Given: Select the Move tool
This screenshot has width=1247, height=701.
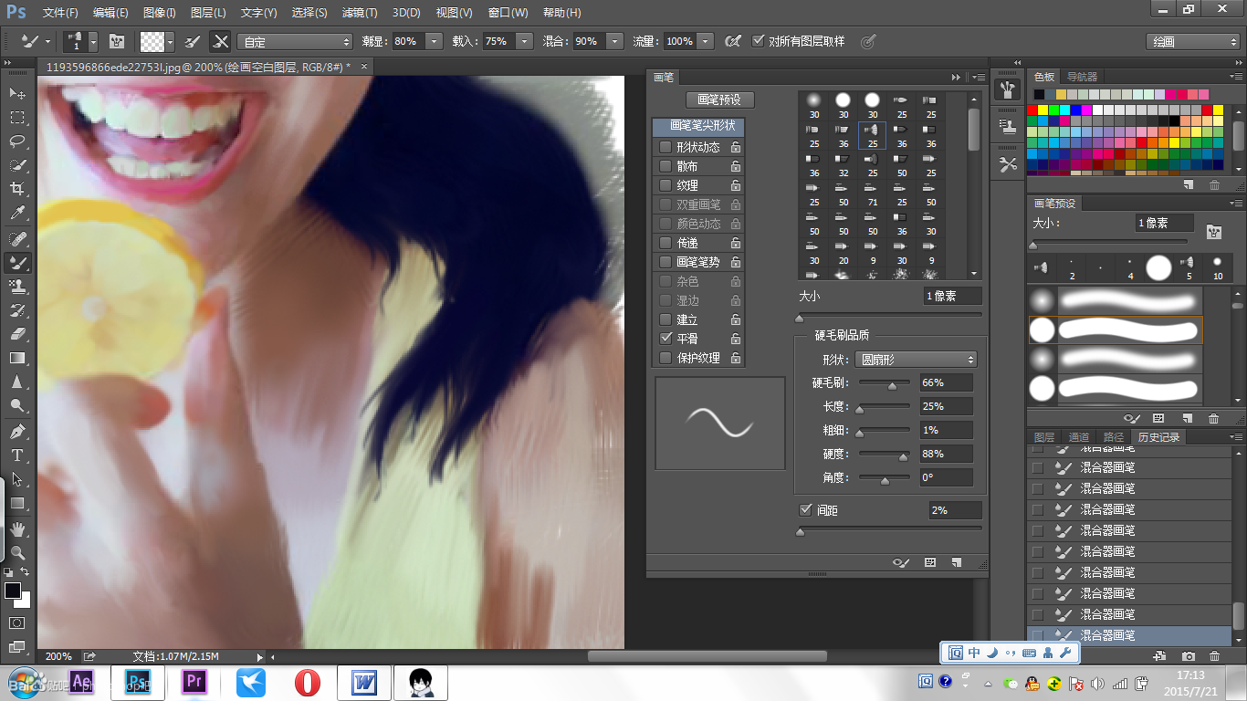Looking at the screenshot, I should (x=17, y=94).
